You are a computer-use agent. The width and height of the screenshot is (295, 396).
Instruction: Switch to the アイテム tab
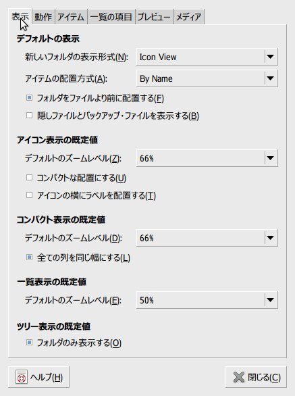click(71, 17)
